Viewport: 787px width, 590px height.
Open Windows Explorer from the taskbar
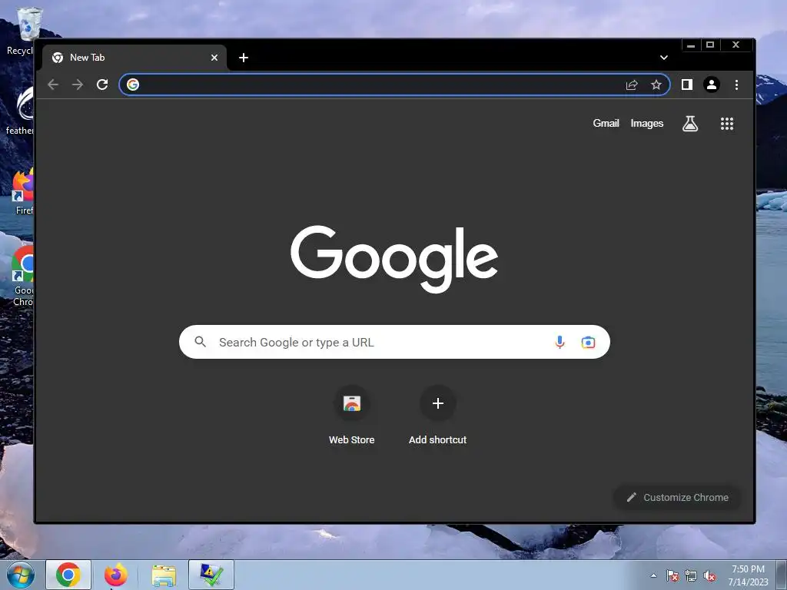click(x=164, y=575)
